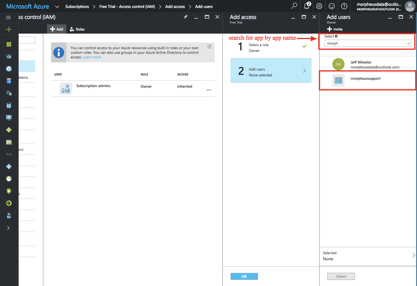Open SQL databases icon in sidebar
Image resolution: width=417 pixels, height=286 pixels.
[9, 81]
